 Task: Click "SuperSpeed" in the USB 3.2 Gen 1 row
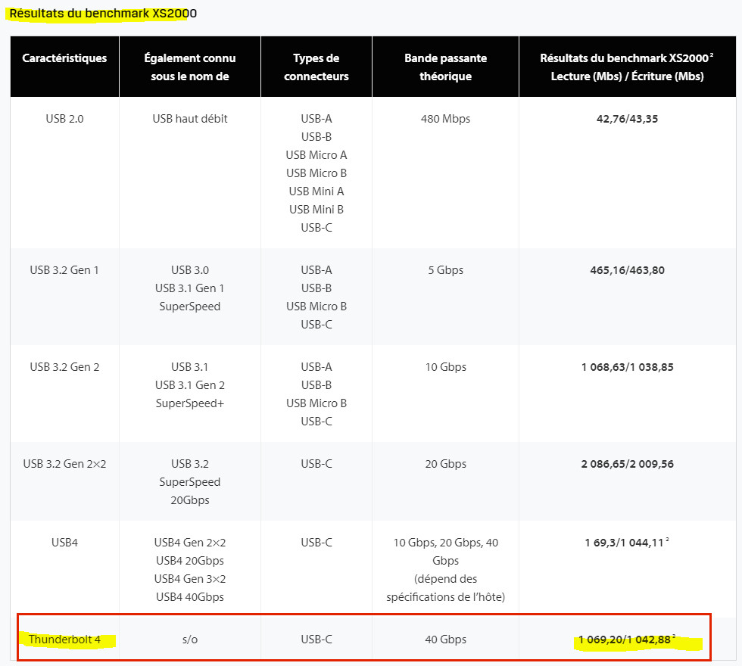[x=190, y=307]
